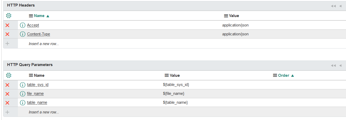Screen dimensions: 346x120
Task: Preview the Accept header record info icon
Action: click(x=23, y=25)
